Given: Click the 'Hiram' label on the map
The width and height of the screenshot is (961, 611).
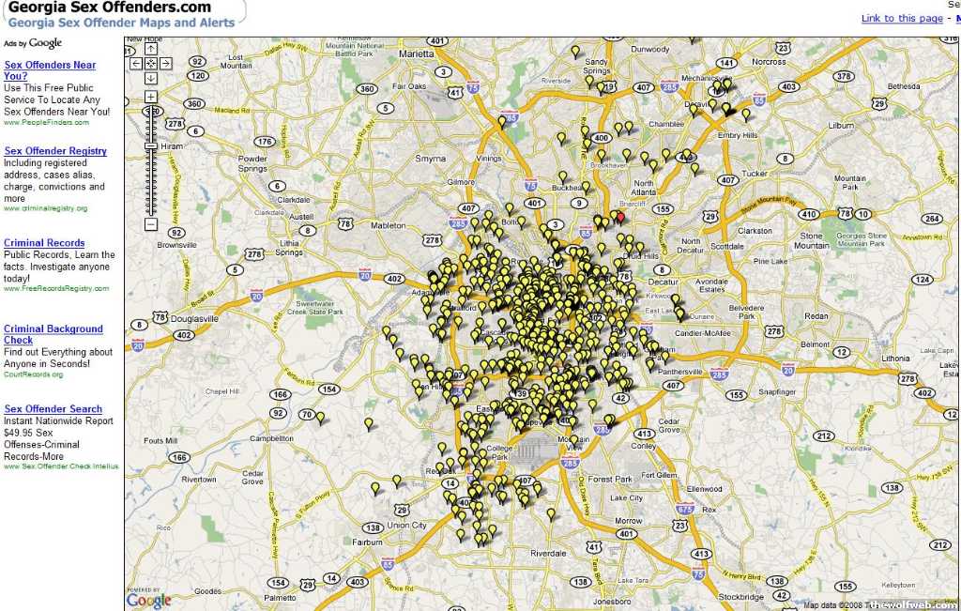Looking at the screenshot, I should pos(172,146).
